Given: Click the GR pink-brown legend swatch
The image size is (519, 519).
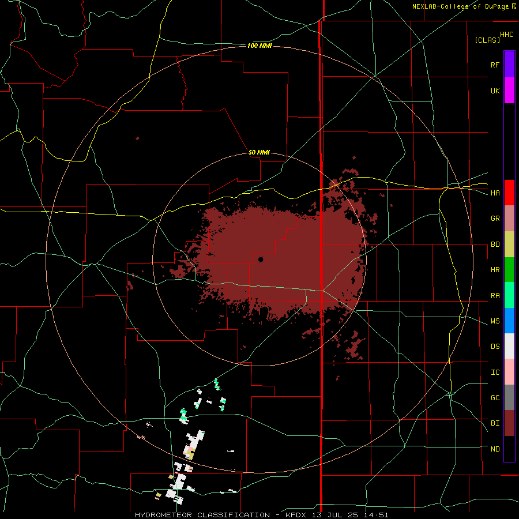Looking at the screenshot, I should tap(509, 219).
